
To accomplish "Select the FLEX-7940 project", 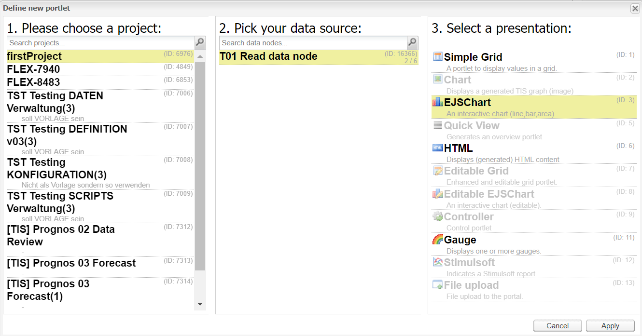I will pos(100,69).
